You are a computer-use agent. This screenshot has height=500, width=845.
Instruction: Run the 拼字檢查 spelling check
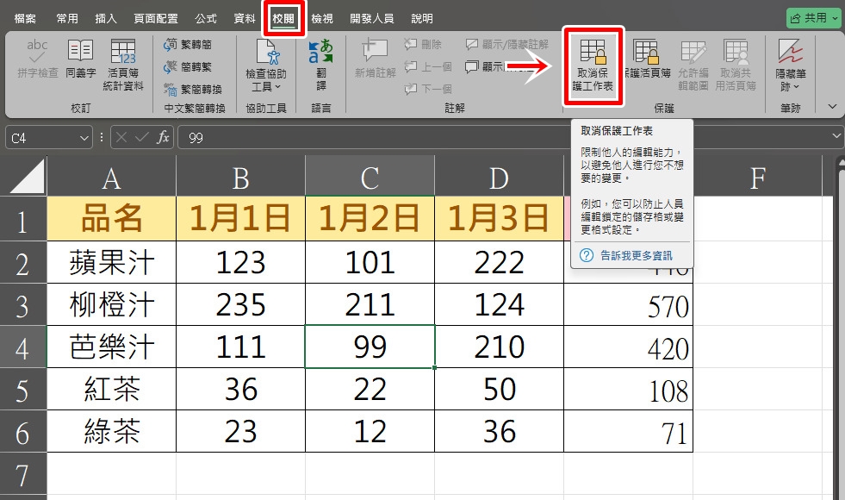[x=37, y=59]
